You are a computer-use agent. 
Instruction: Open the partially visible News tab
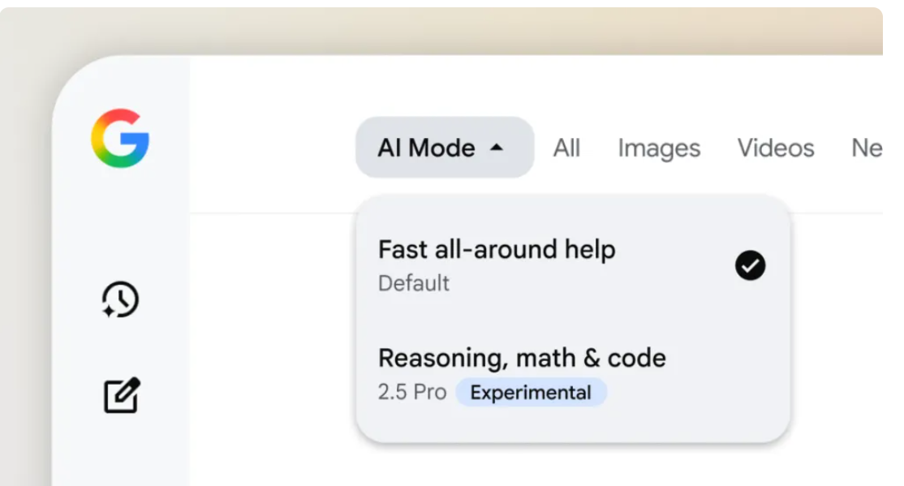[867, 148]
